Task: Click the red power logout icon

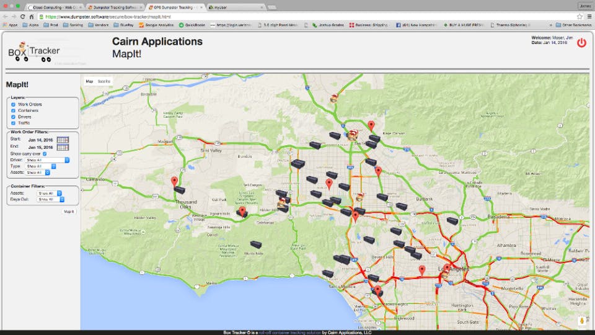Action: (581, 43)
